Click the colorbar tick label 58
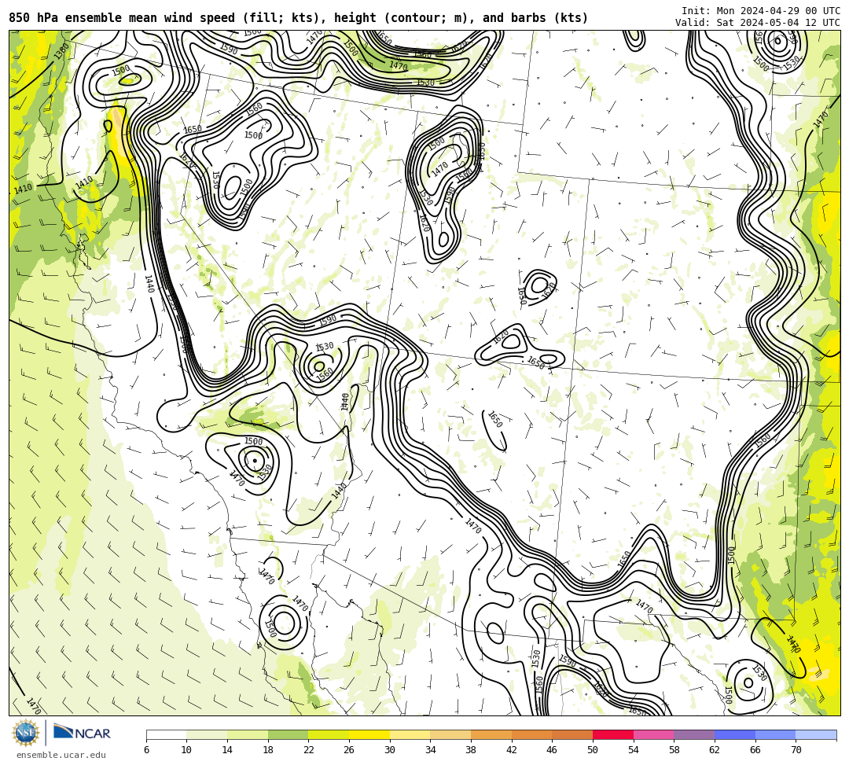The height and width of the screenshot is (765, 849). (x=674, y=750)
